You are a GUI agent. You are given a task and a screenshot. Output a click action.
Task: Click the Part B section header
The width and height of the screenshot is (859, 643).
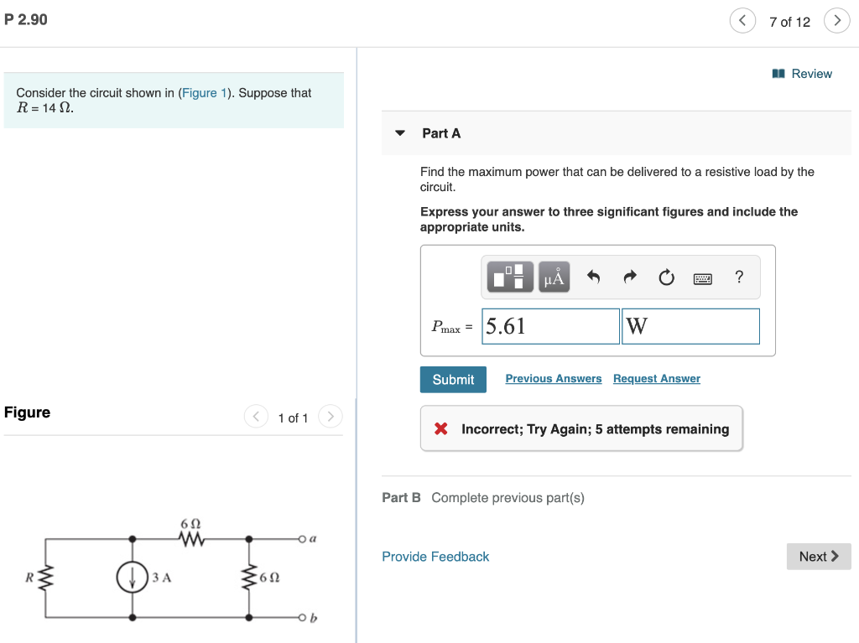pyautogui.click(x=402, y=497)
